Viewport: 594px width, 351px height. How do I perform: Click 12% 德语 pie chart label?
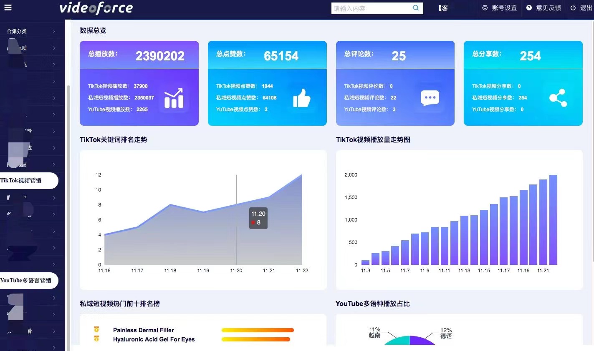pyautogui.click(x=446, y=333)
